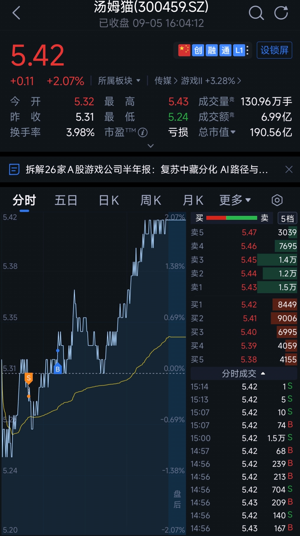This screenshot has height=536, width=300.
Task: Tap the 买5 row at 5.38
Action: 244,359
